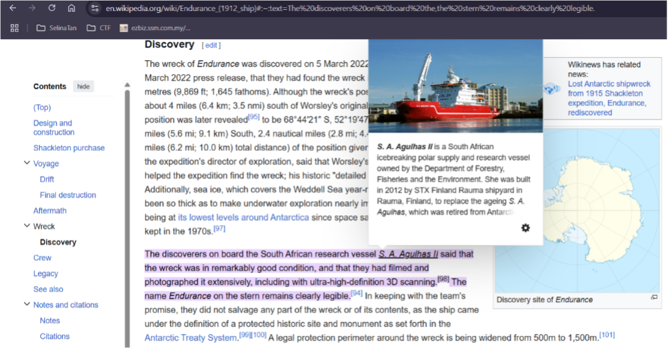This screenshot has width=669, height=350.
Task: Go to Drift subsection
Action: click(47, 180)
